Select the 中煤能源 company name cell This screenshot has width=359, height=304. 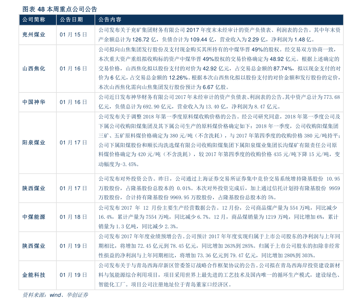34,217
